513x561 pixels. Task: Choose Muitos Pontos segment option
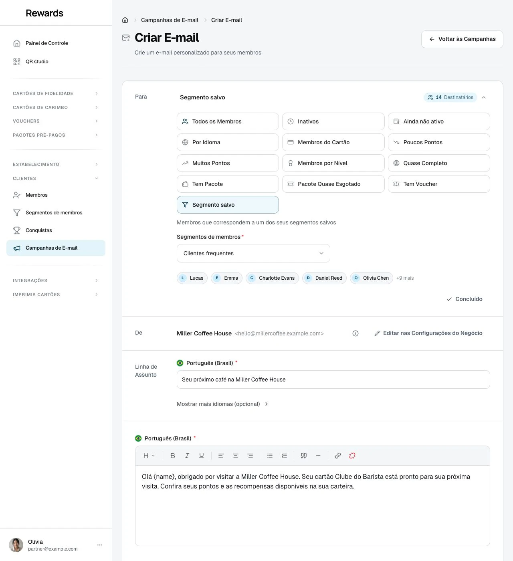point(228,163)
